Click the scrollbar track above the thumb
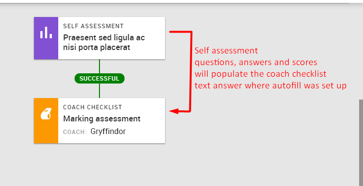 tap(361, 51)
